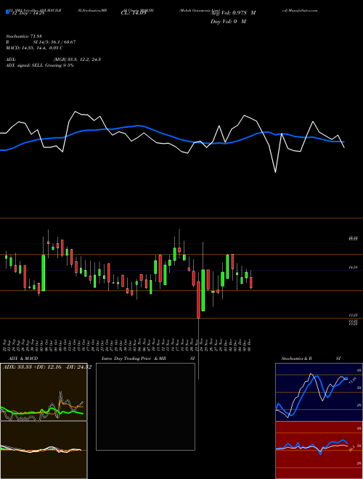Image resolution: width=363 pixels, height=479 pixels.
Task: Click the 'SI 14/3: 36.1 / 60.67' readout
Action: click(x=54, y=42)
